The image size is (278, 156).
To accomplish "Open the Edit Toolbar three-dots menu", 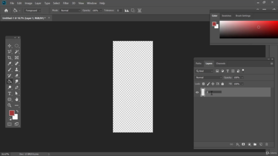I will [x=17, y=105].
